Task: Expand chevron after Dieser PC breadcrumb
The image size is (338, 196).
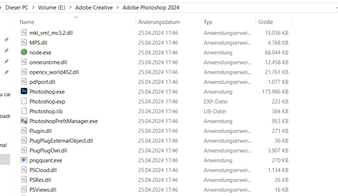Action: pyautogui.click(x=33, y=8)
